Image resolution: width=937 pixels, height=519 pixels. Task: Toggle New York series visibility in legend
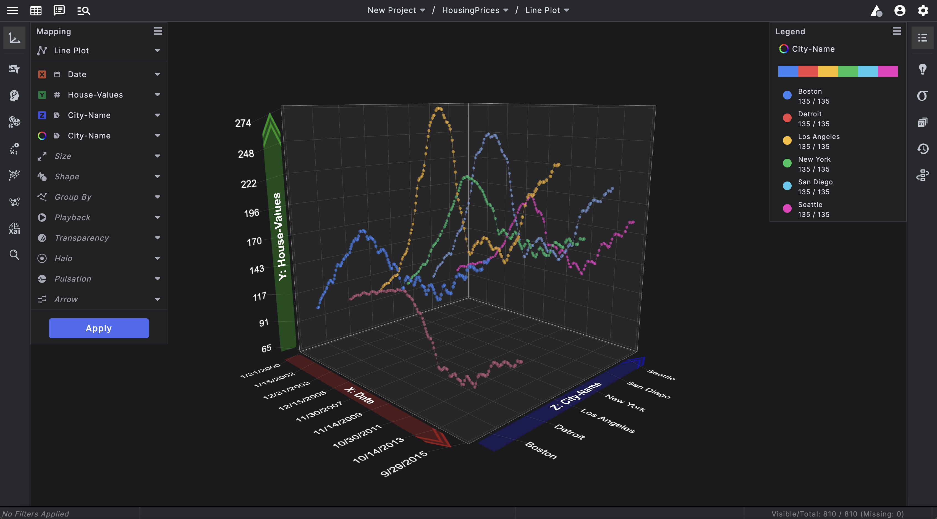[x=787, y=163]
